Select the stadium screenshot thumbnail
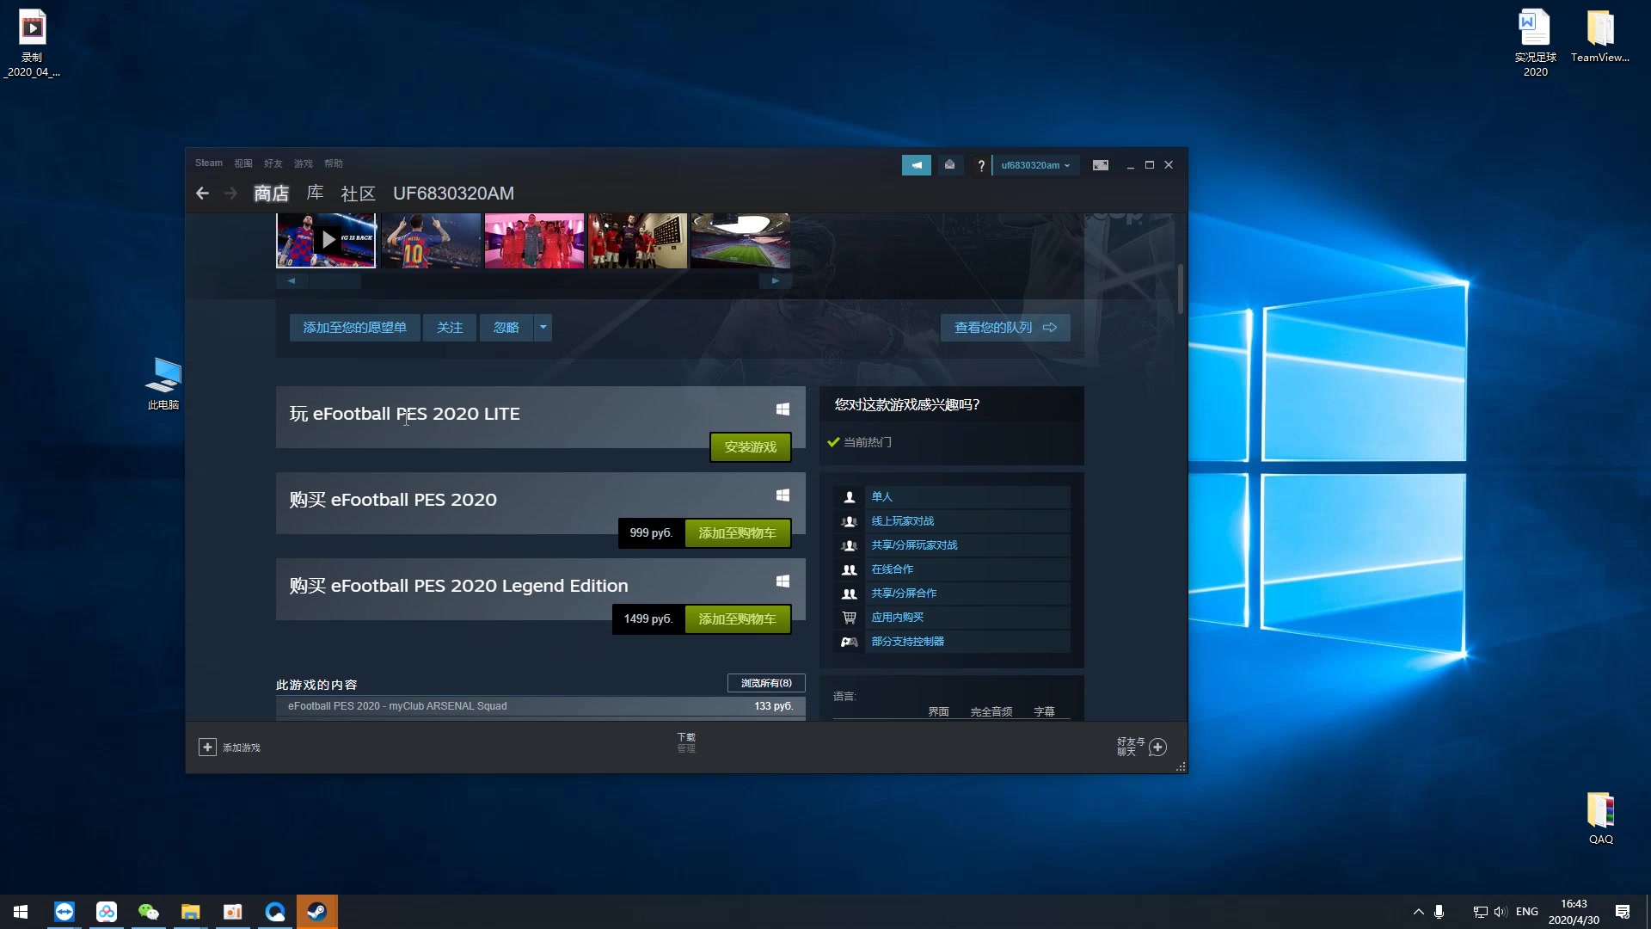Viewport: 1651px width, 929px height. click(x=740, y=240)
